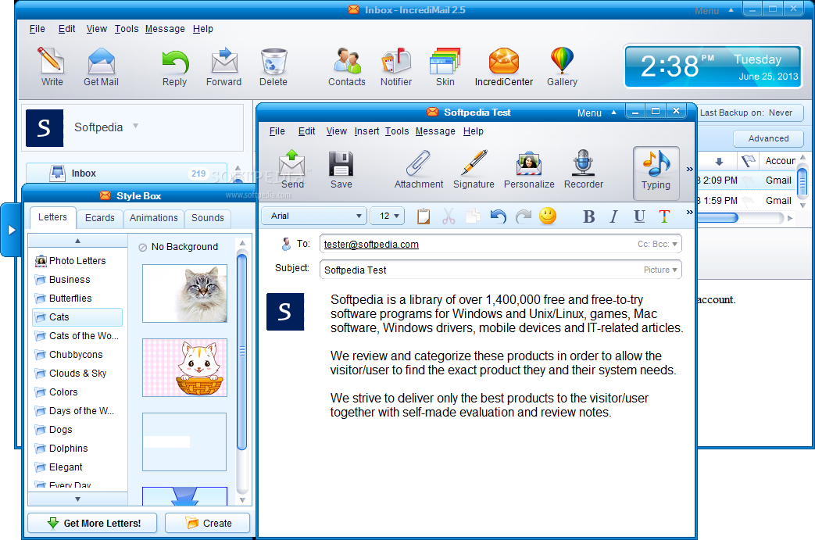Viewport: 815px width, 540px height.
Task: Open the Picture dropdown in Subject field
Action: tap(660, 270)
